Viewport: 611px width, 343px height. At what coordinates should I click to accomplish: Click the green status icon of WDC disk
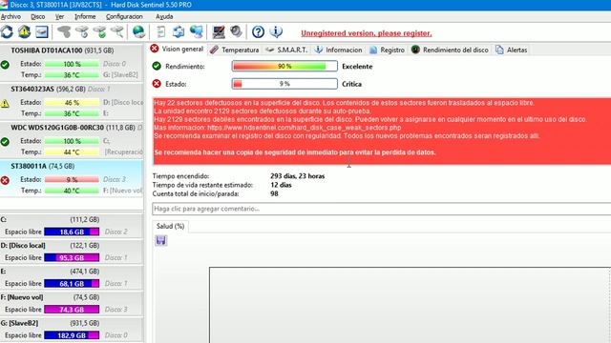pos(5,142)
